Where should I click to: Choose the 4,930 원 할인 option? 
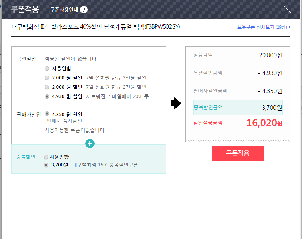pos(47,96)
